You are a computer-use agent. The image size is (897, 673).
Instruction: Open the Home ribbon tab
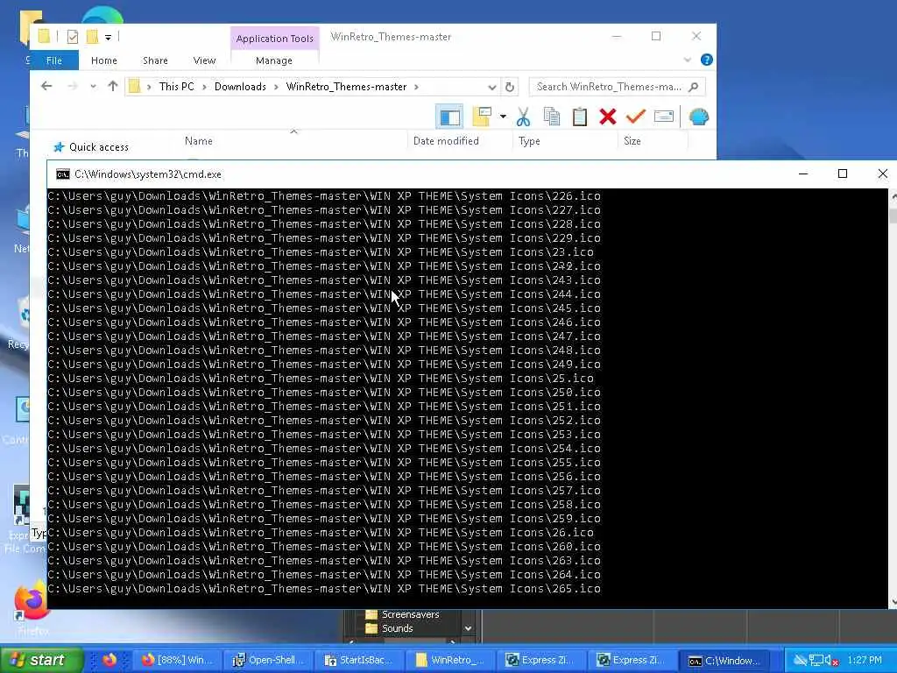(x=103, y=60)
